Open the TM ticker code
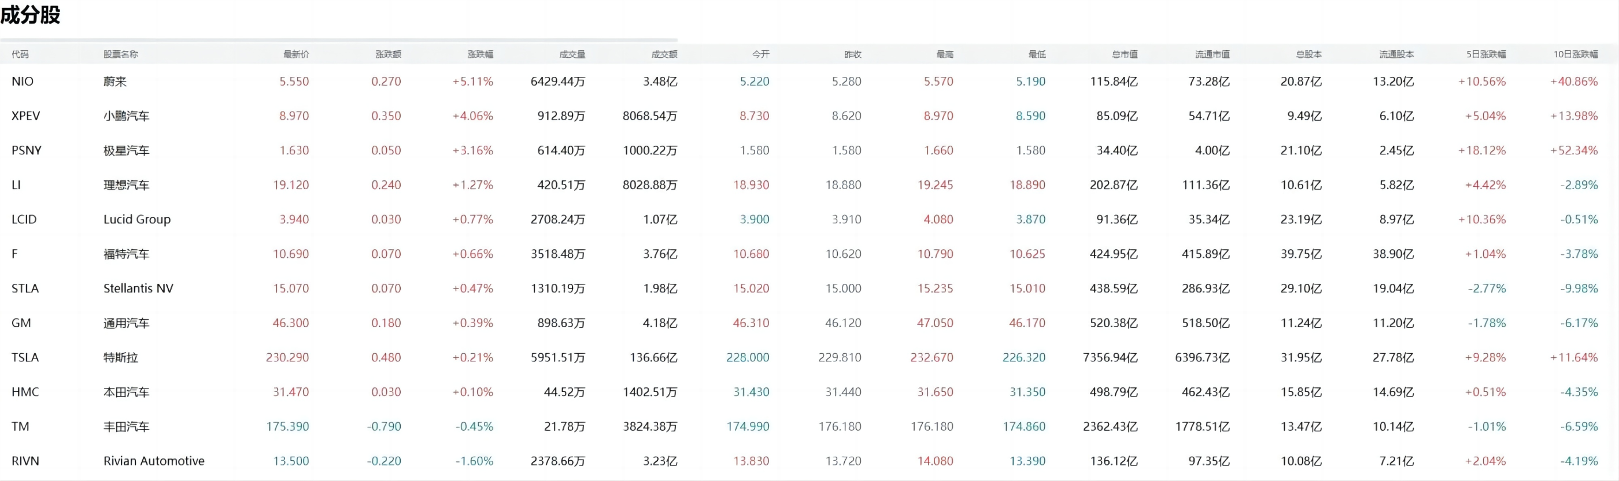The height and width of the screenshot is (481, 1619). tap(20, 427)
